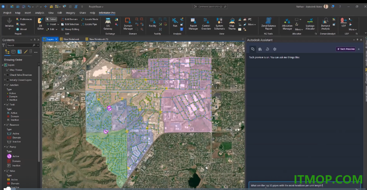Viewport: 367px width, 190px height.
Task: Click the Command Search box
Action: click(x=210, y=6)
